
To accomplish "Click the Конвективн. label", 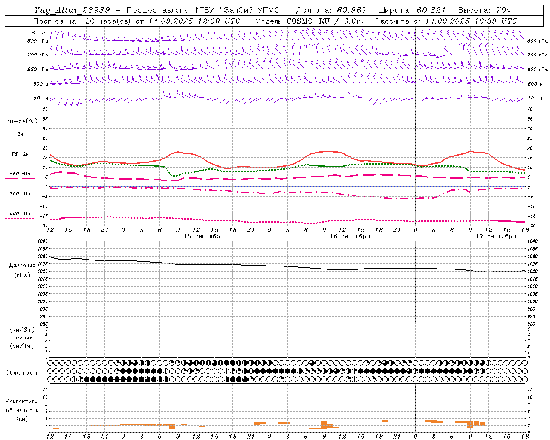I will tap(22, 402).
